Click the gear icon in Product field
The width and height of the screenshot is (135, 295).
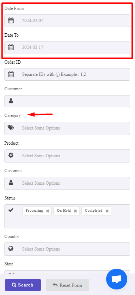click(11, 155)
